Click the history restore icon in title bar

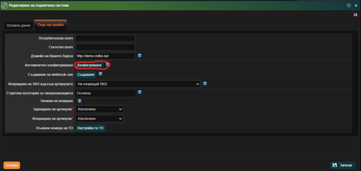tap(349, 5)
